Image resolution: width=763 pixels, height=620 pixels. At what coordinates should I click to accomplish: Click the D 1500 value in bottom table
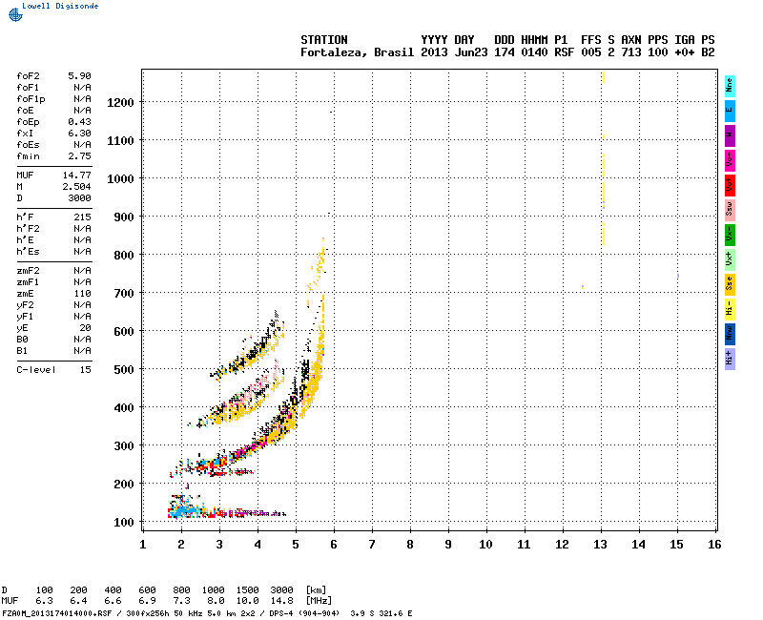click(247, 589)
